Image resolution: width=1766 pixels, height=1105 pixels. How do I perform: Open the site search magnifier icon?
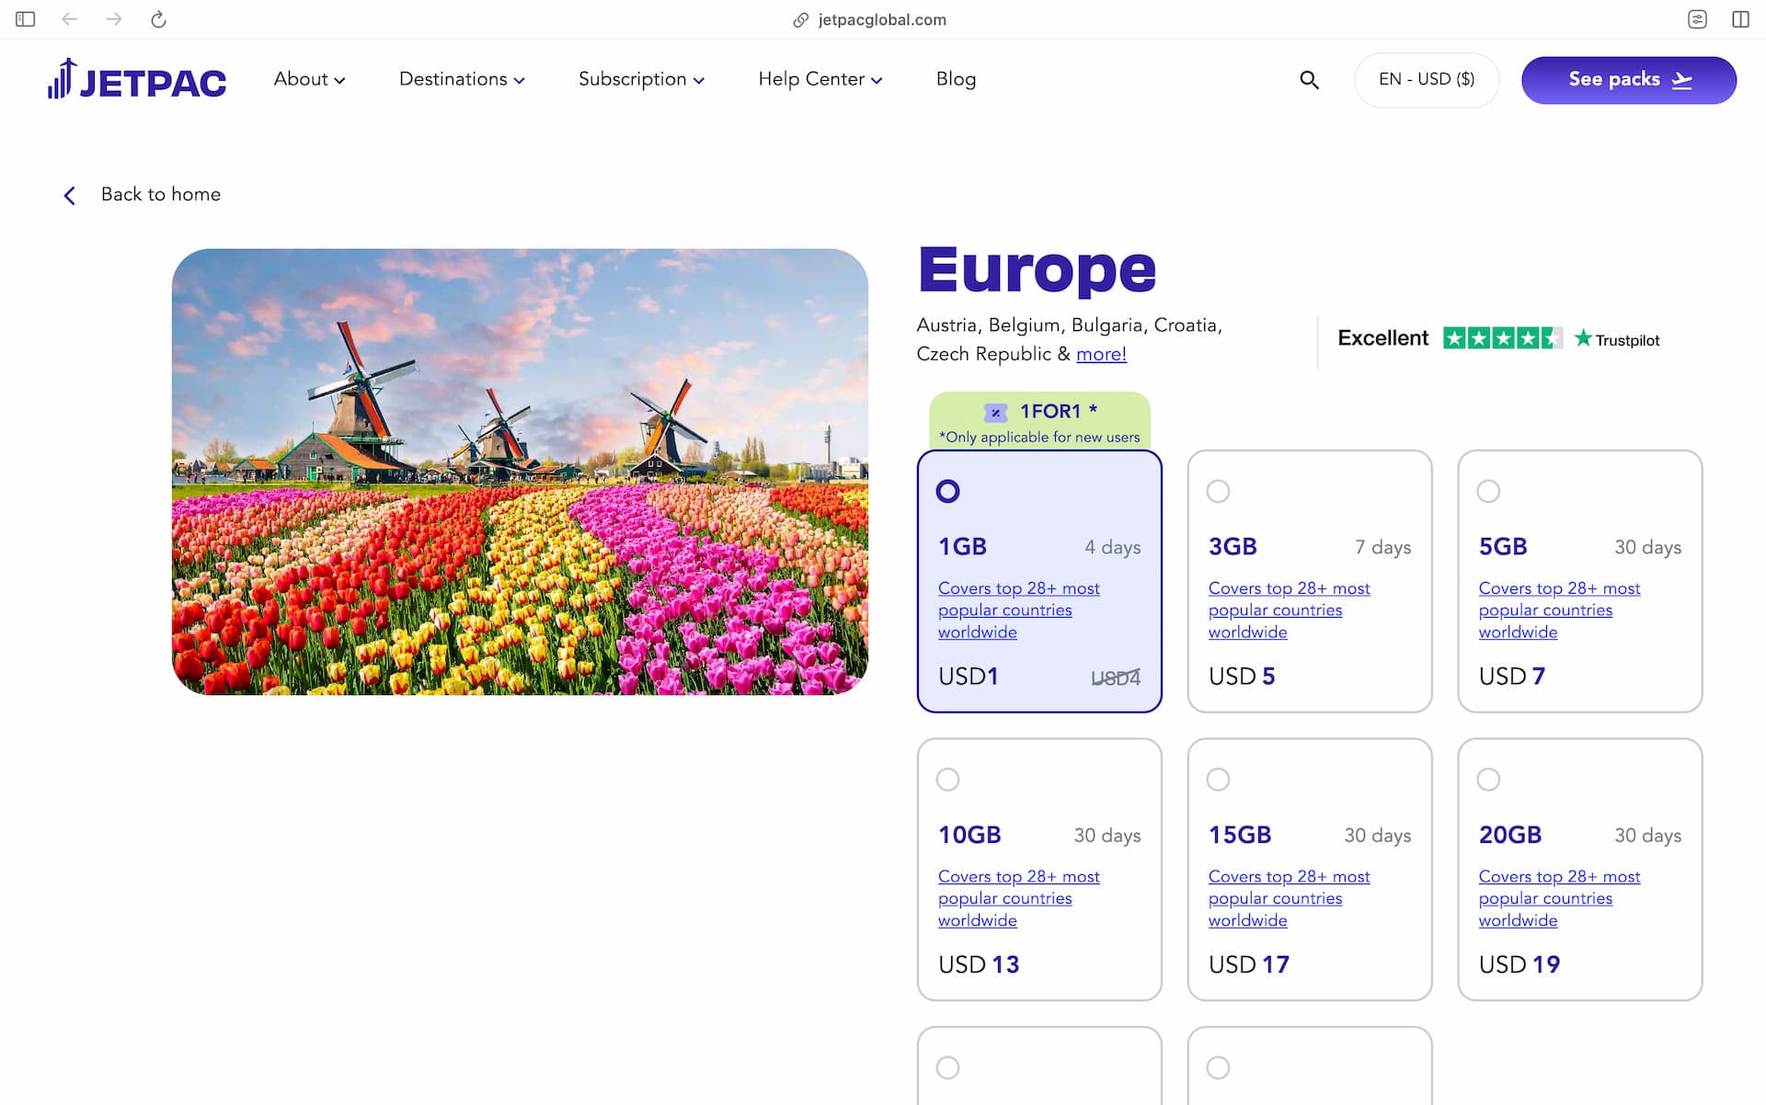click(x=1309, y=80)
